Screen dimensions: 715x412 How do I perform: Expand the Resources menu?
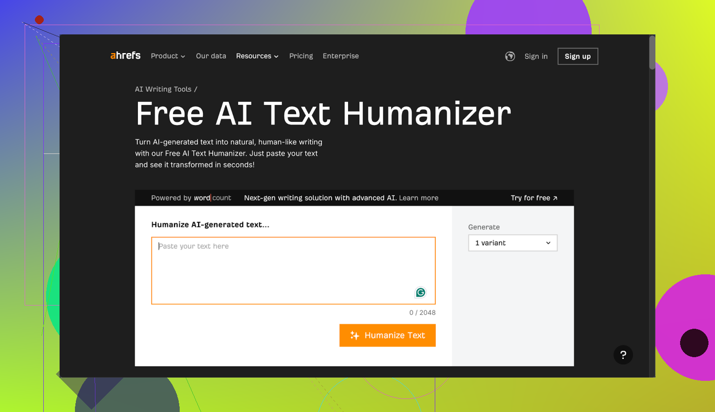(x=257, y=56)
